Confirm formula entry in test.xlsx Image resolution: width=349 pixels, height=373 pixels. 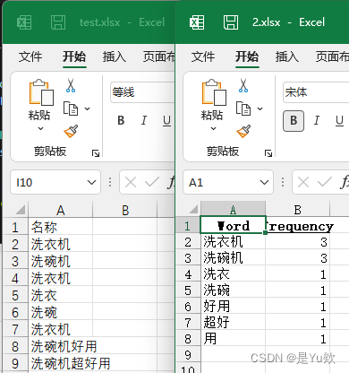(152, 182)
